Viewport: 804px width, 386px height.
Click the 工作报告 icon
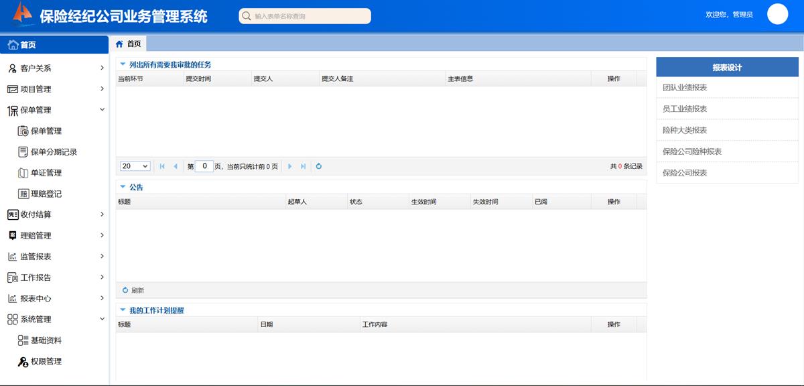click(13, 277)
